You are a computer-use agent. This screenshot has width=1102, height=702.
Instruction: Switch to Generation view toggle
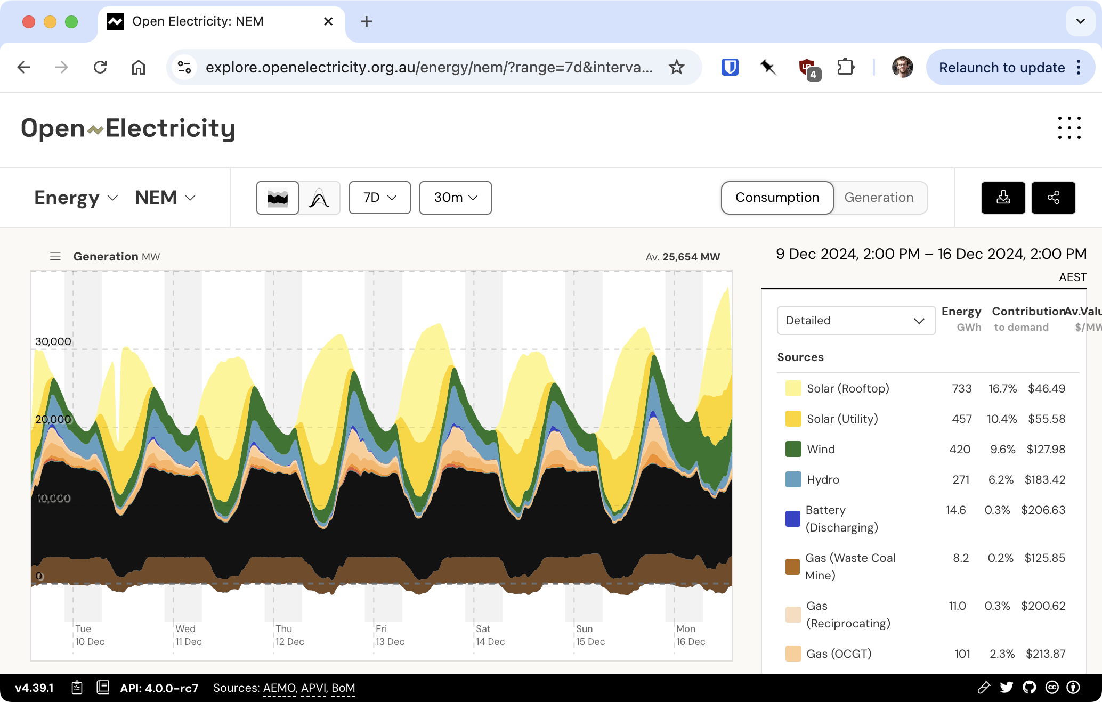tap(879, 198)
